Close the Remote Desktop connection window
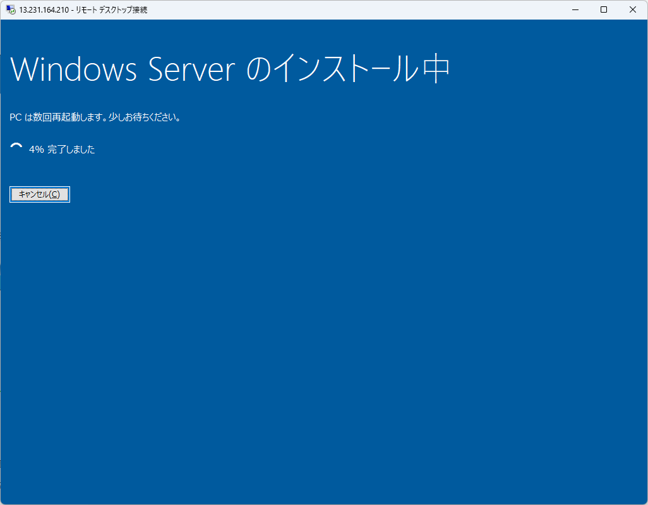Image resolution: width=648 pixels, height=505 pixels. tap(633, 9)
